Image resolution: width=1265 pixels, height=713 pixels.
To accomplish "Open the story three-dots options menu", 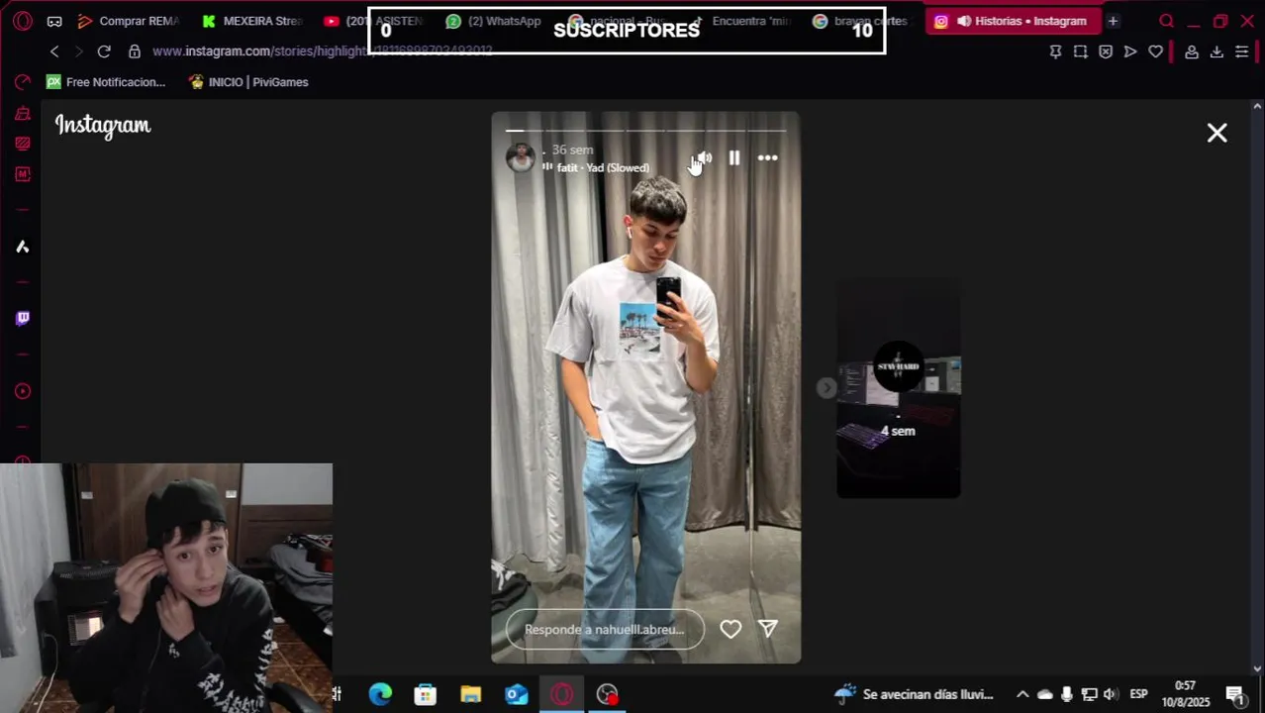I will [767, 157].
